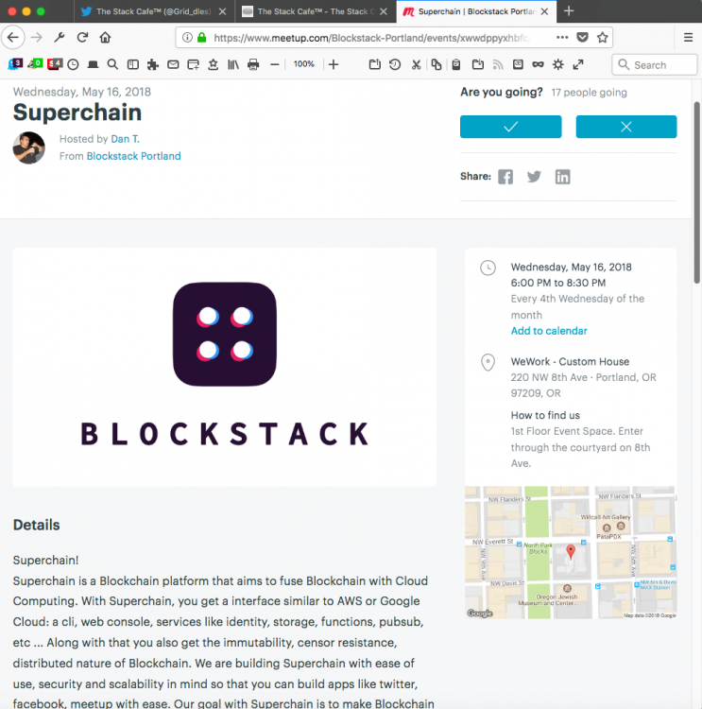
Task: Close the Superchain meetup tab
Action: [x=545, y=11]
